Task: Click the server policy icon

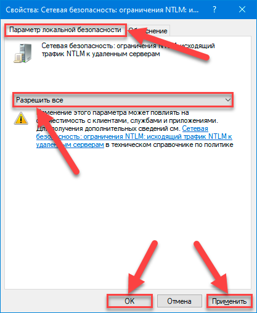Action: point(23,54)
